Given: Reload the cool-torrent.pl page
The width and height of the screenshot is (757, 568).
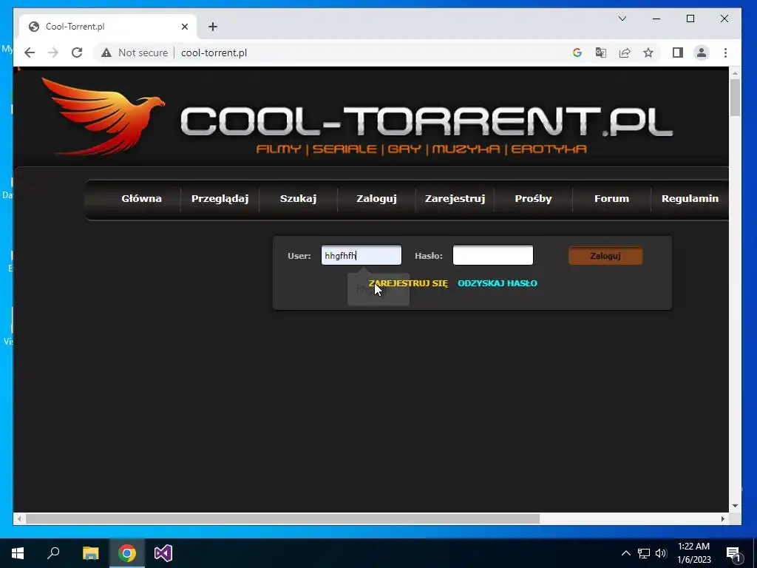Looking at the screenshot, I should coord(77,53).
